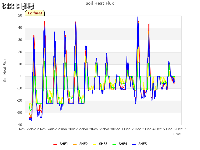Click the 50 y-axis tick label
The image size is (200, 150).
tap(20, 15)
